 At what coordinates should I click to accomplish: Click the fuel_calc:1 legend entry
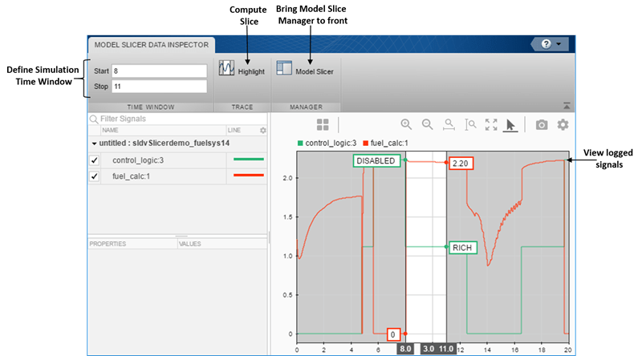click(386, 144)
